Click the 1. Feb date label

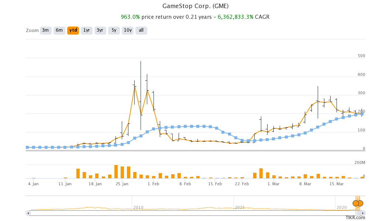(x=154, y=184)
